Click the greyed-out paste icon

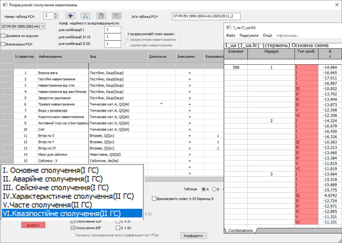pos(116,16)
